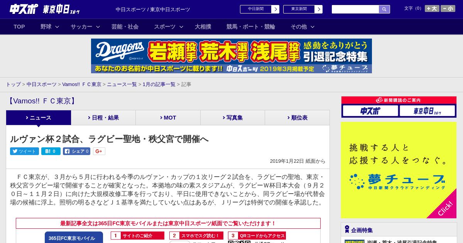Expand the その他 dropdown chevron
The width and height of the screenshot is (463, 243).
[313, 27]
